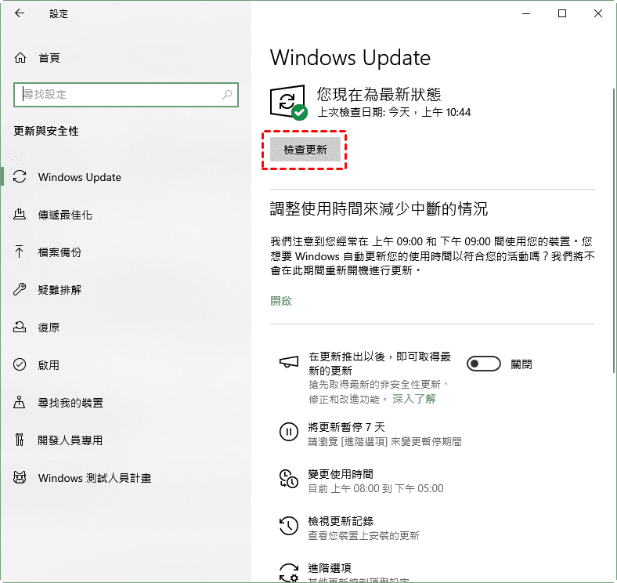
Task: Click the 進階選項 gear sync icon
Action: click(x=289, y=573)
